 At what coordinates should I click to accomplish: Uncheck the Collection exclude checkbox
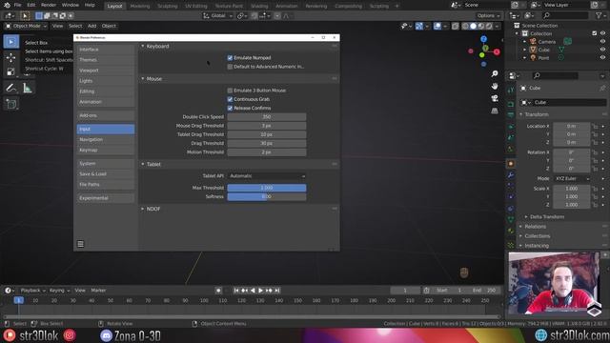(595, 33)
